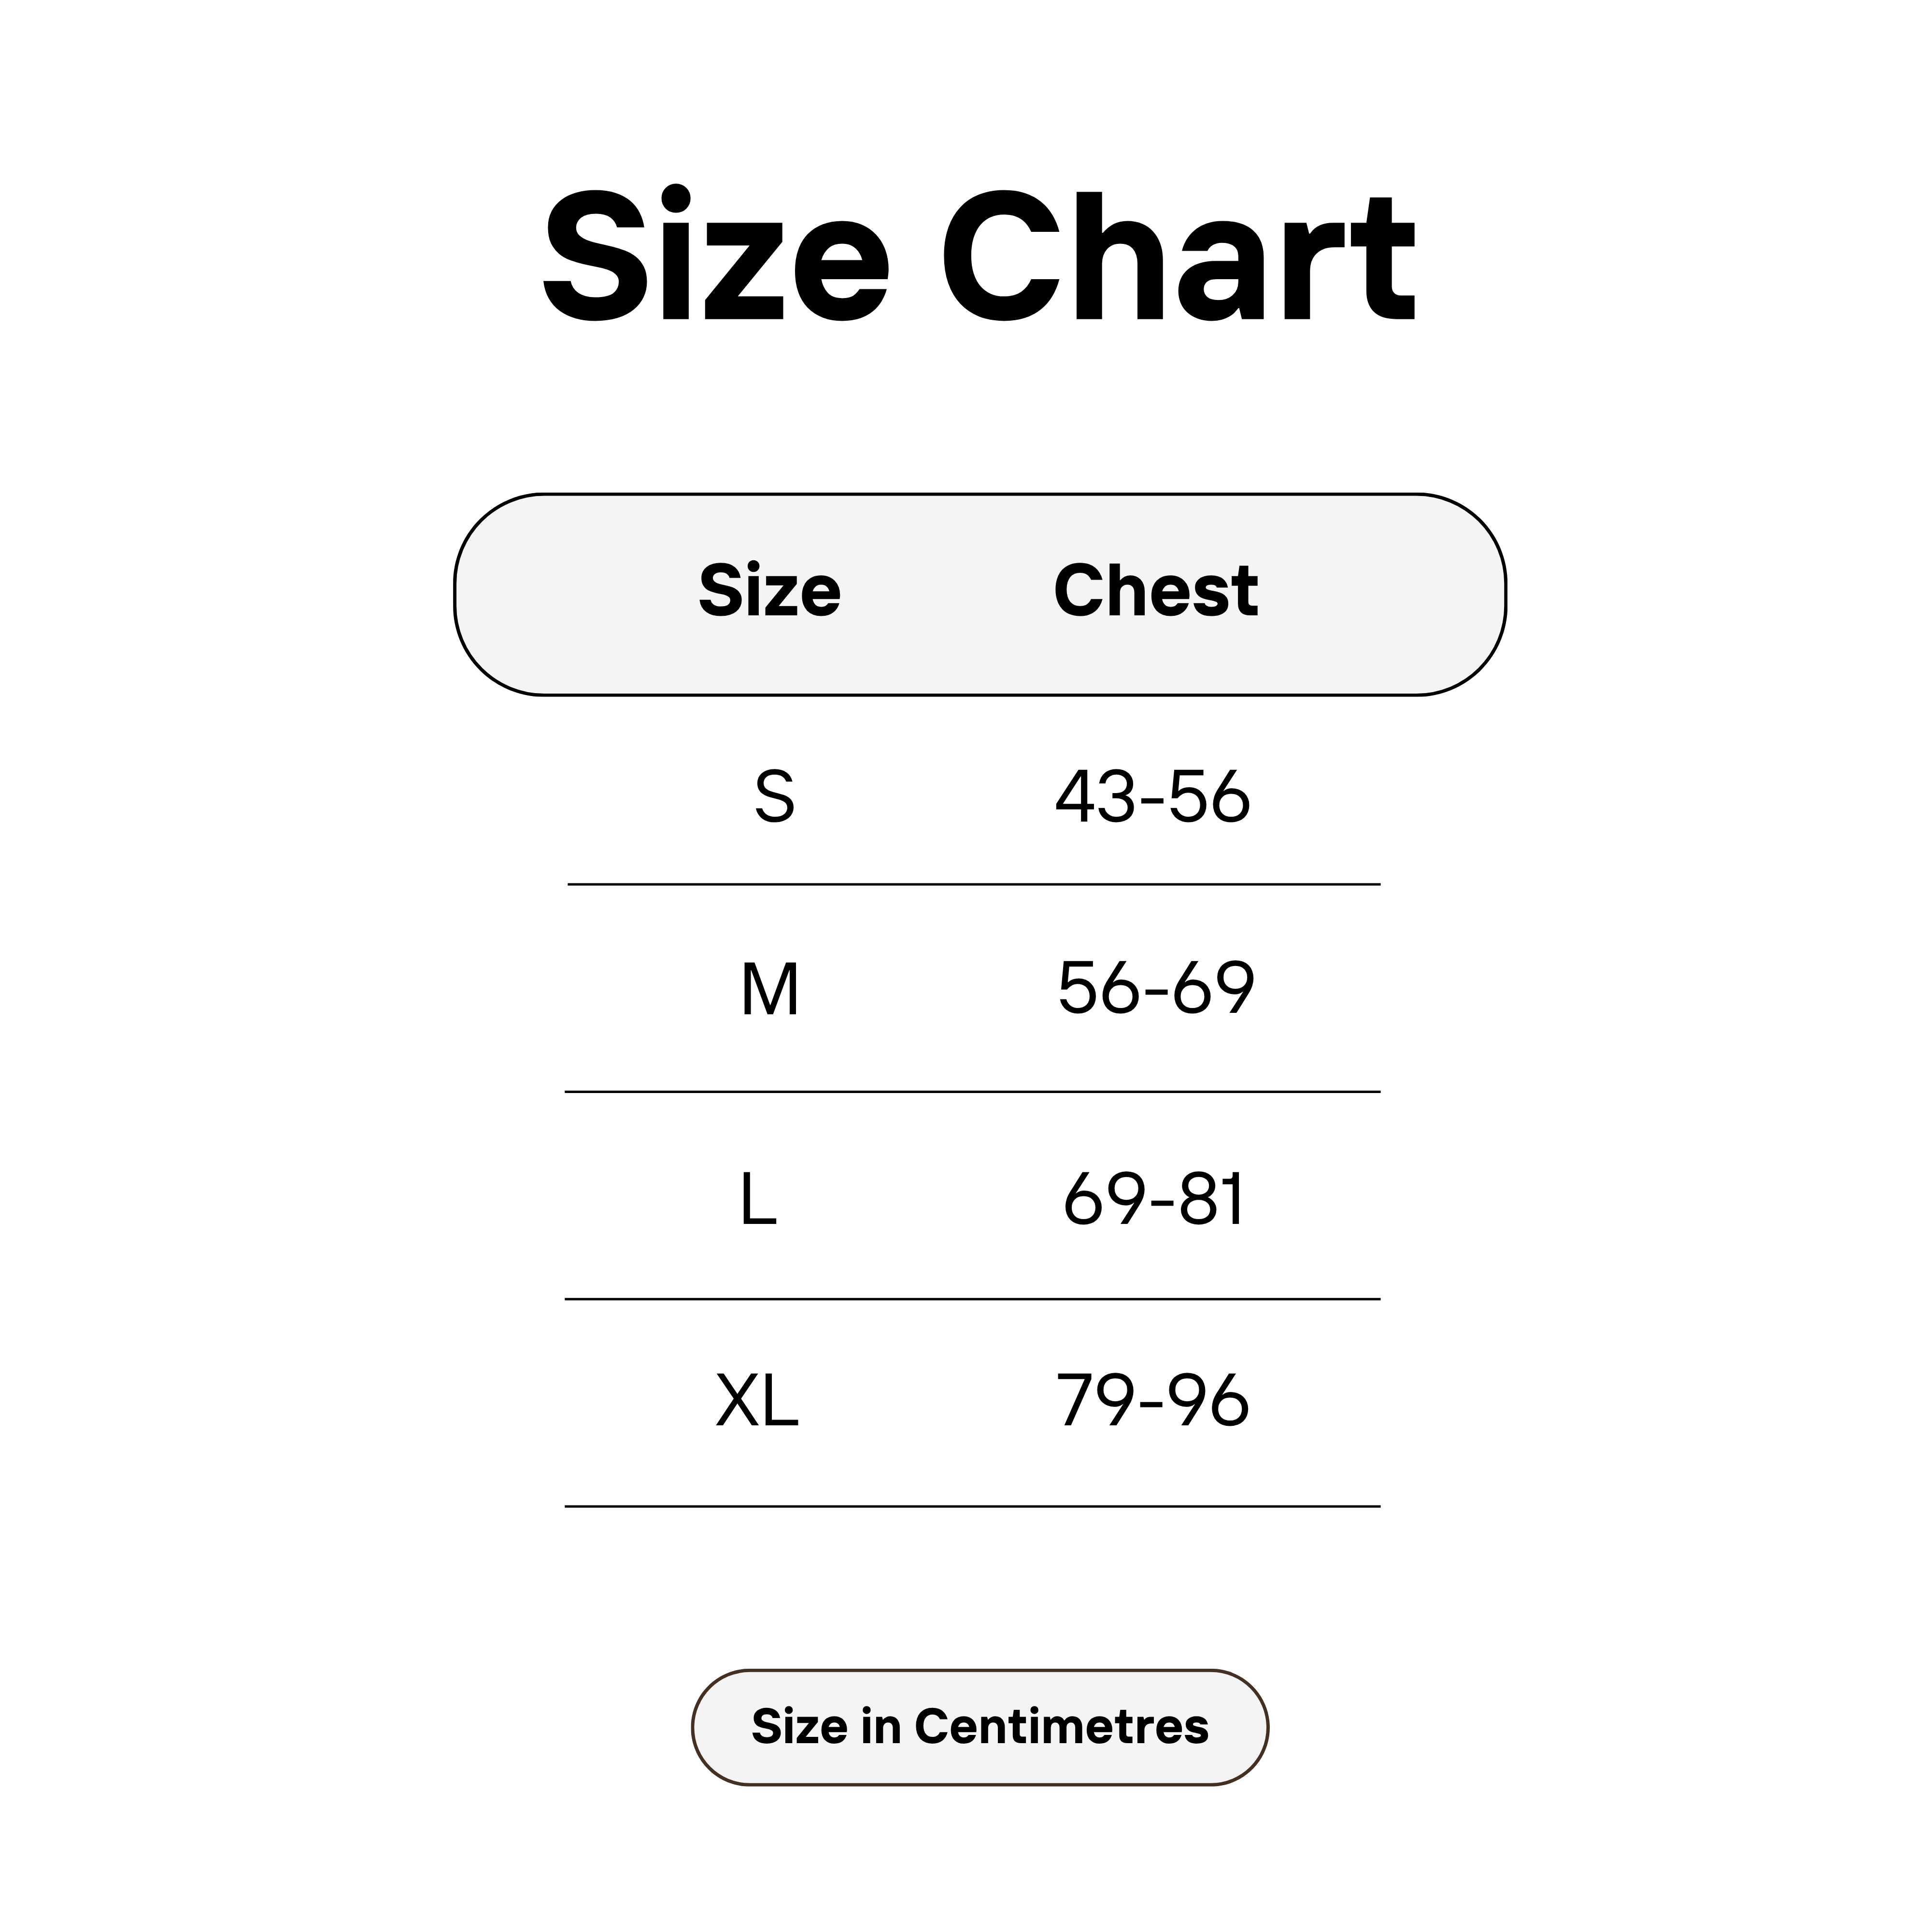Click the 'M' size label
The height and width of the screenshot is (1932, 1932).
[x=769, y=990]
